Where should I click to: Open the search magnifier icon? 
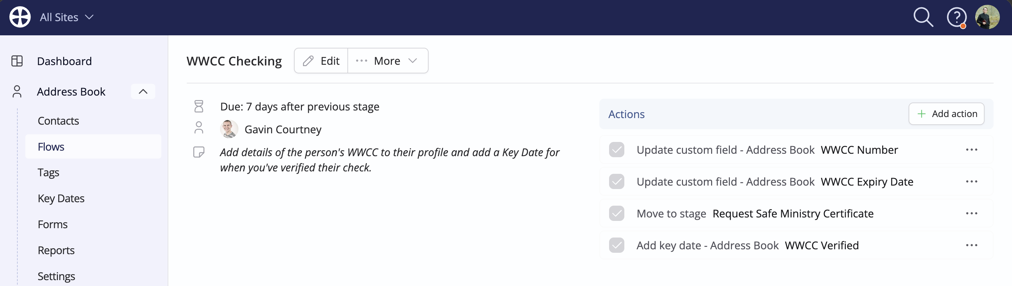[923, 17]
